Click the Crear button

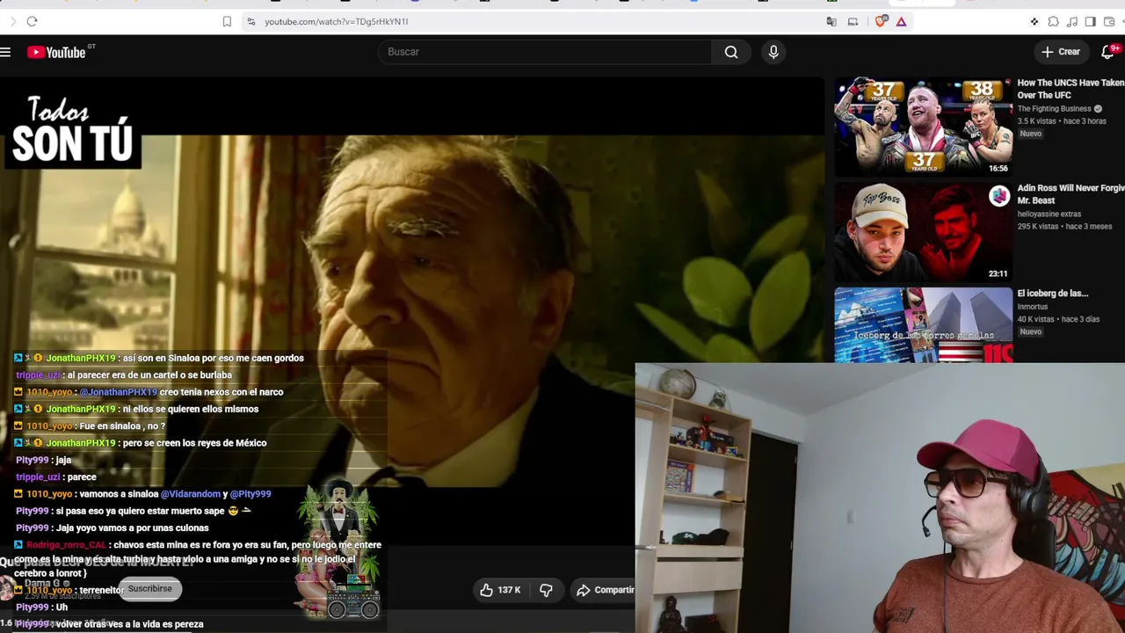pyautogui.click(x=1061, y=52)
